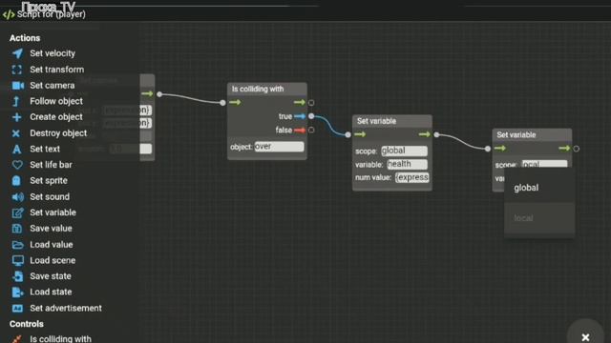Click the Set advertisement icon
Viewport: 611px width, 343px height.
tap(17, 309)
